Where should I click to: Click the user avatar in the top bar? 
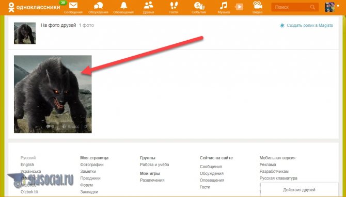tap(329, 7)
